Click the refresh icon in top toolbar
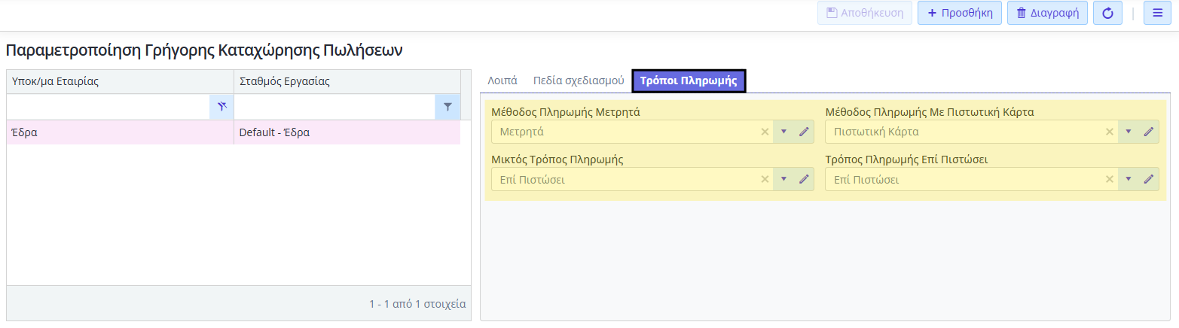 pos(1107,13)
